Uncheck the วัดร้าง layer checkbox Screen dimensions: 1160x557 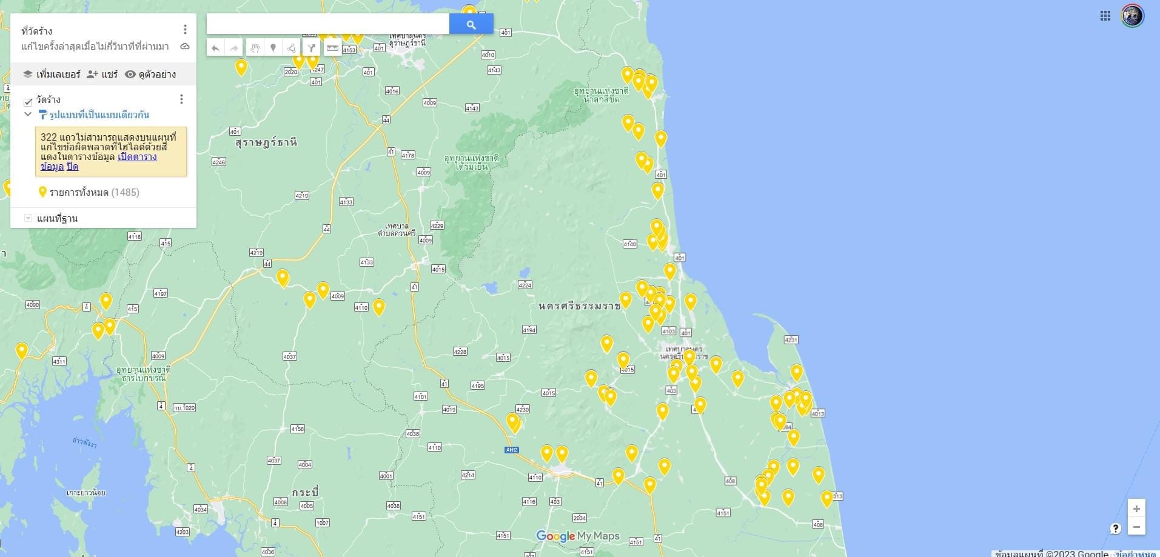click(x=28, y=101)
